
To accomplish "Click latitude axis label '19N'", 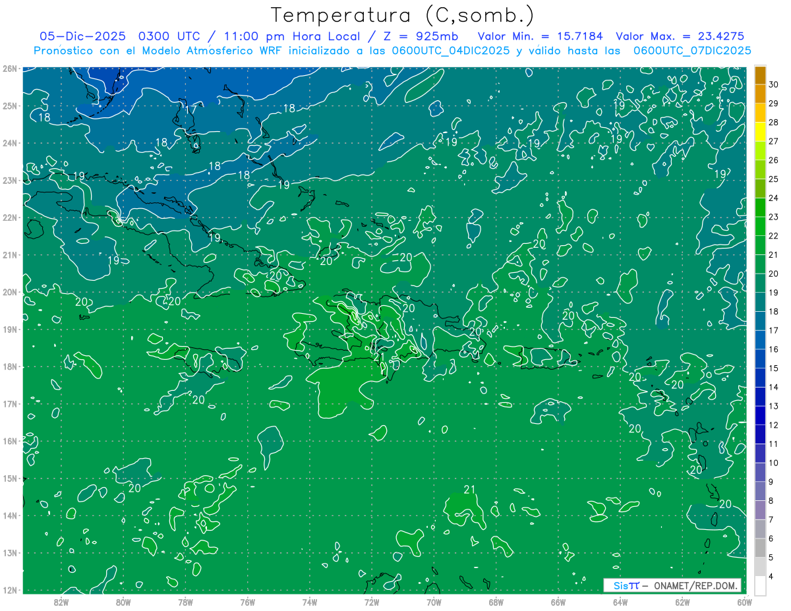I will click(x=9, y=329).
